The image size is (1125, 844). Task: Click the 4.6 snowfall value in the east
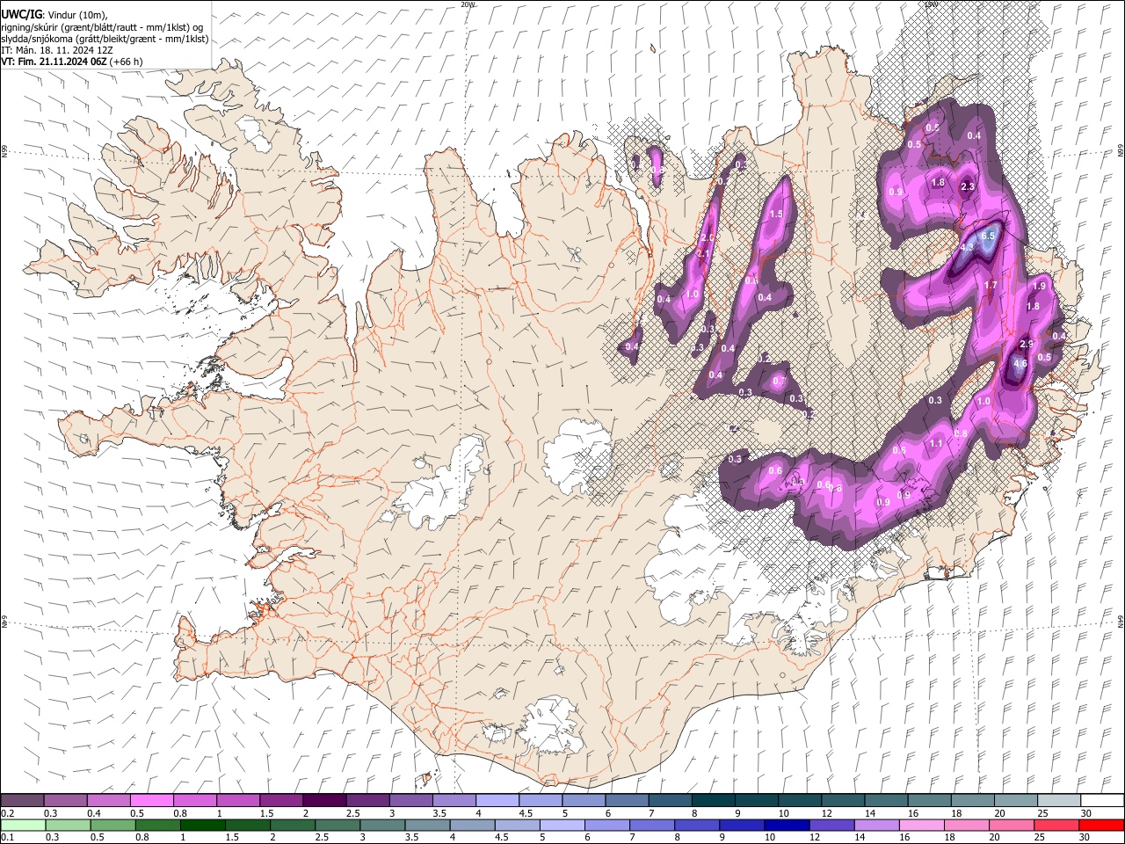pyautogui.click(x=1020, y=363)
